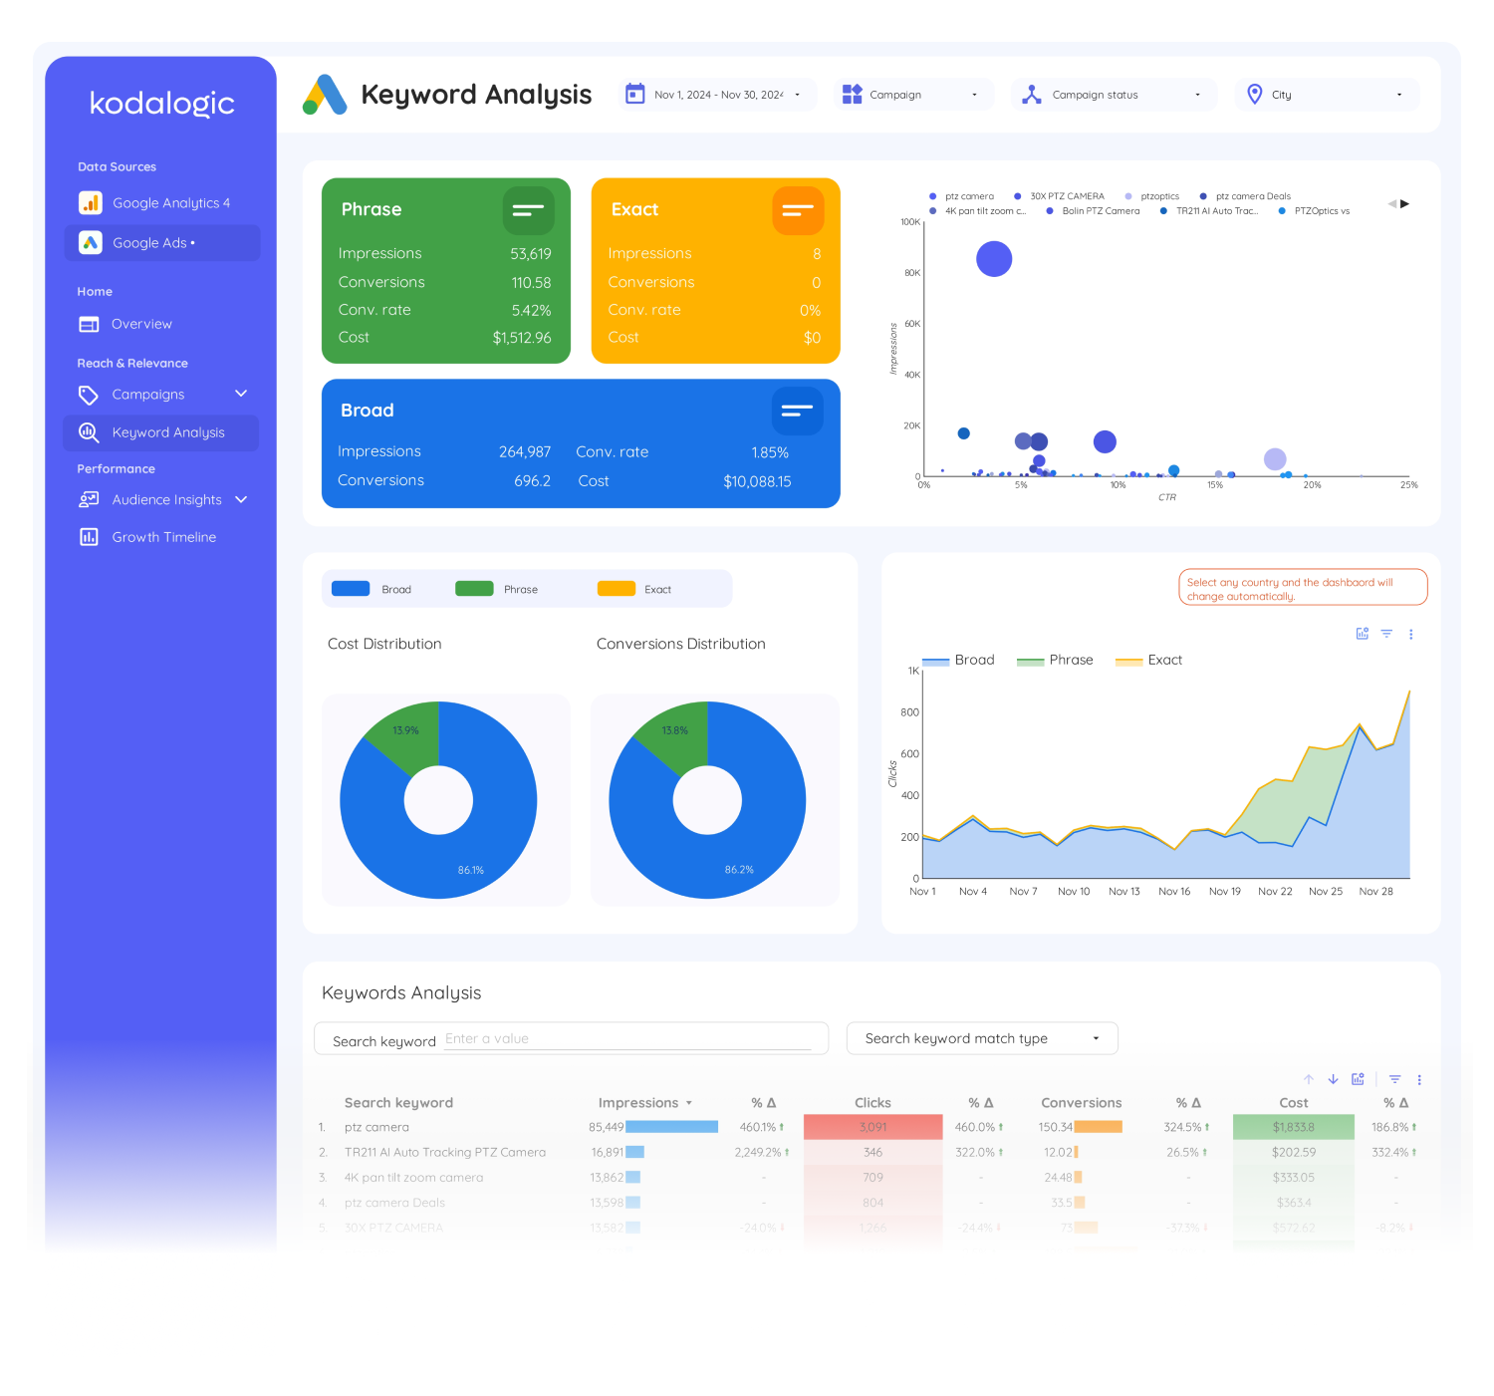Click the Google Ads logo in header
This screenshot has height=1396, width=1494.
click(x=325, y=95)
